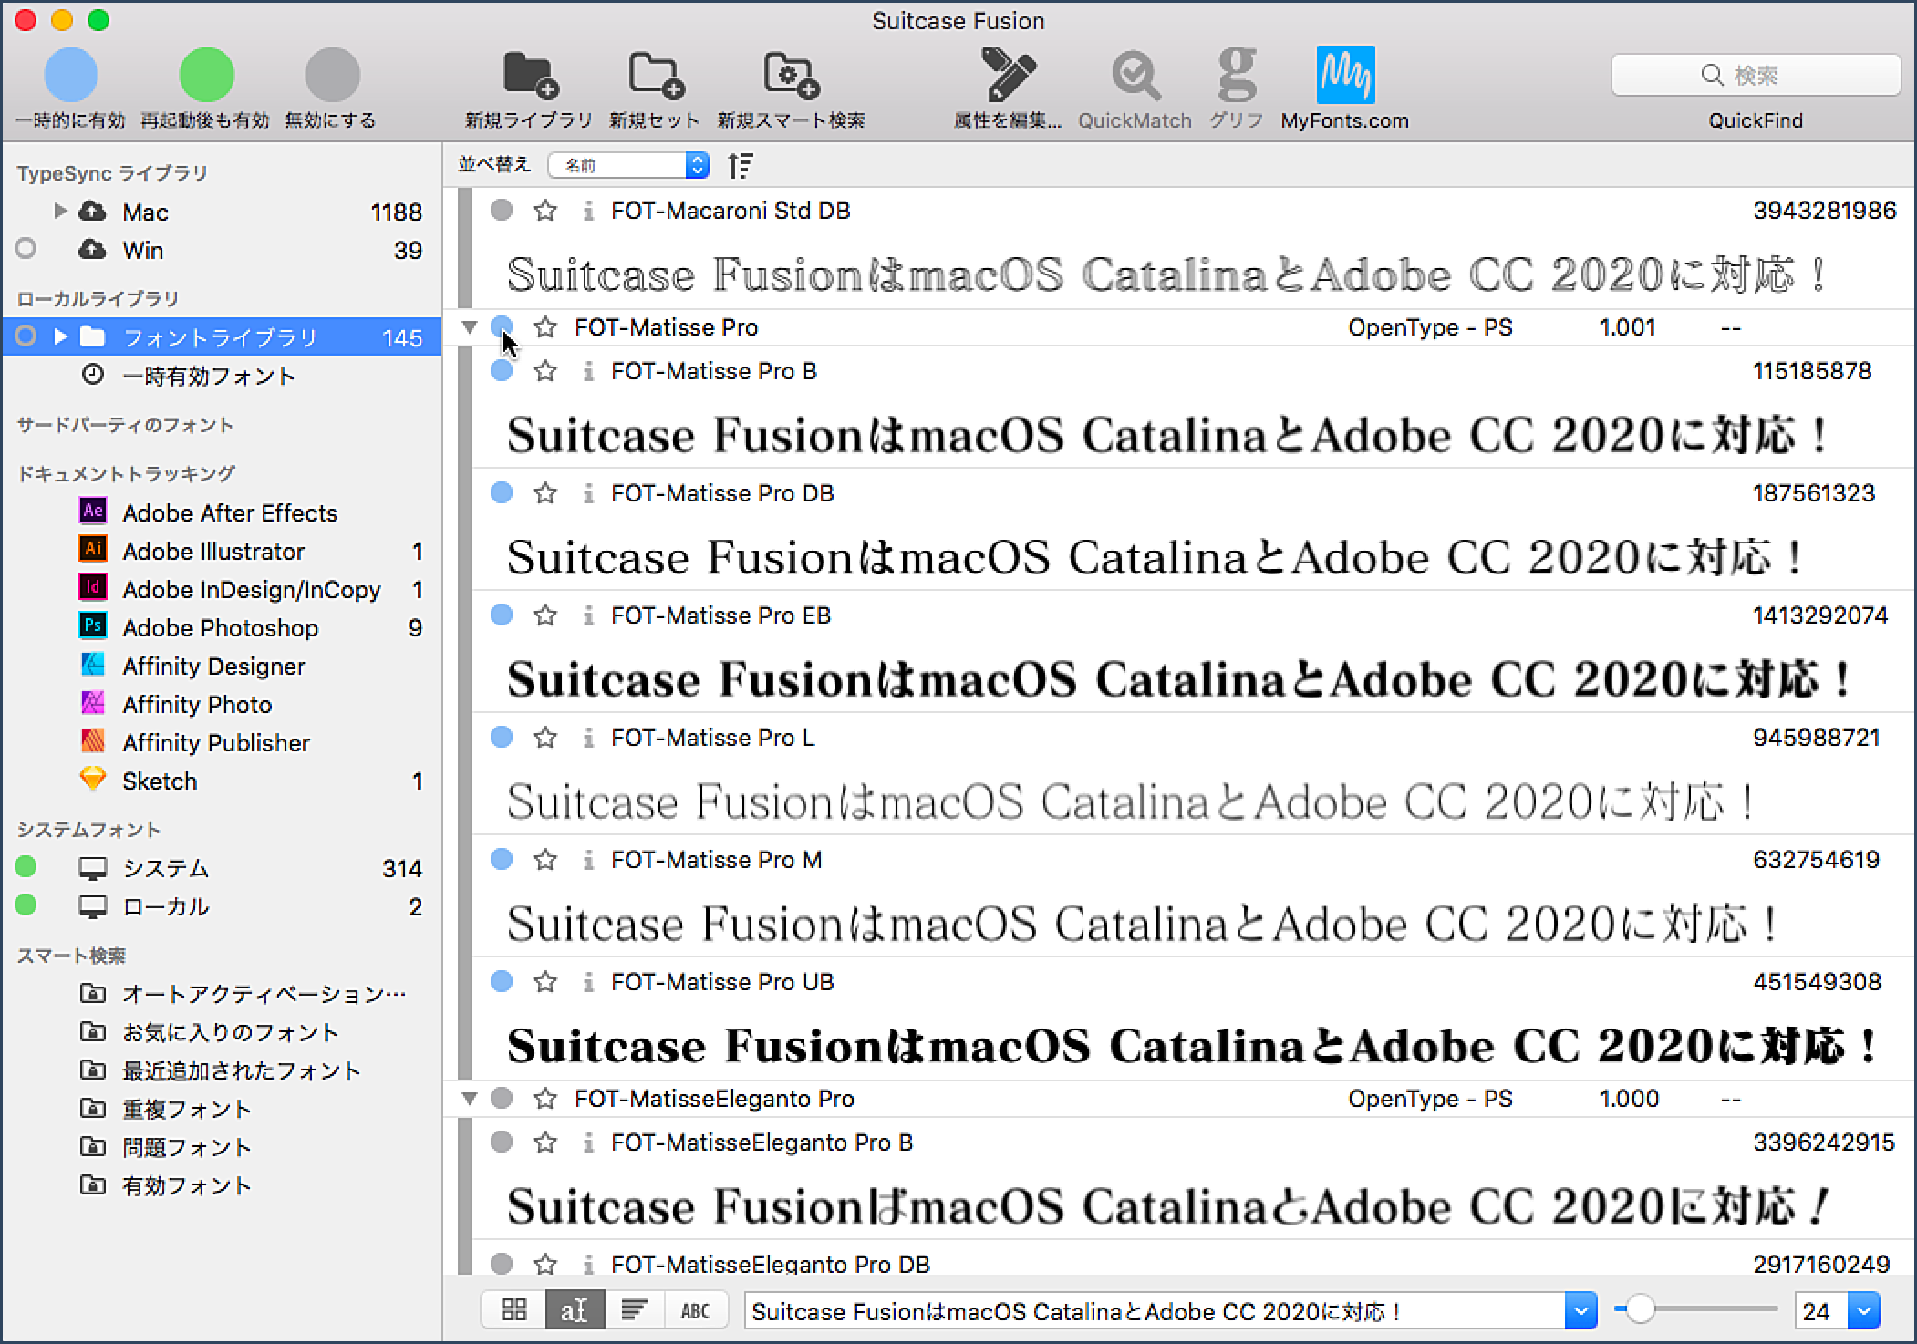
Task: Open MyFonts.com
Action: click(1345, 75)
